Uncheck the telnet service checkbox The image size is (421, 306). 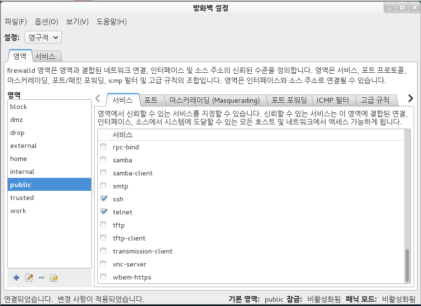[104, 212]
